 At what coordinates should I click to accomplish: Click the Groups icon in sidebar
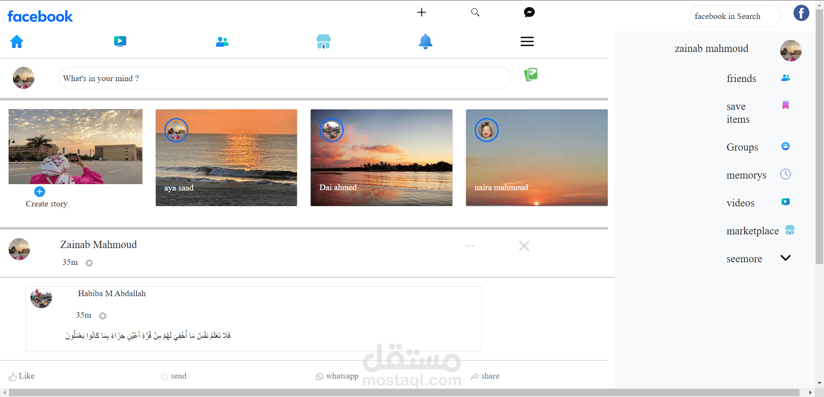(x=785, y=146)
